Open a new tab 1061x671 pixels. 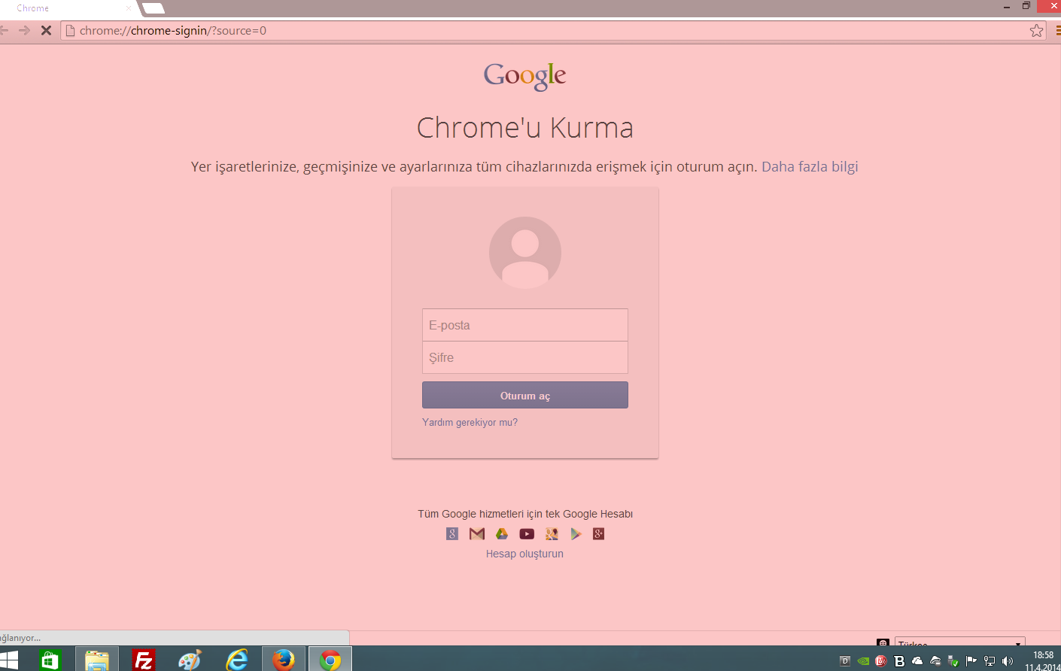(154, 8)
